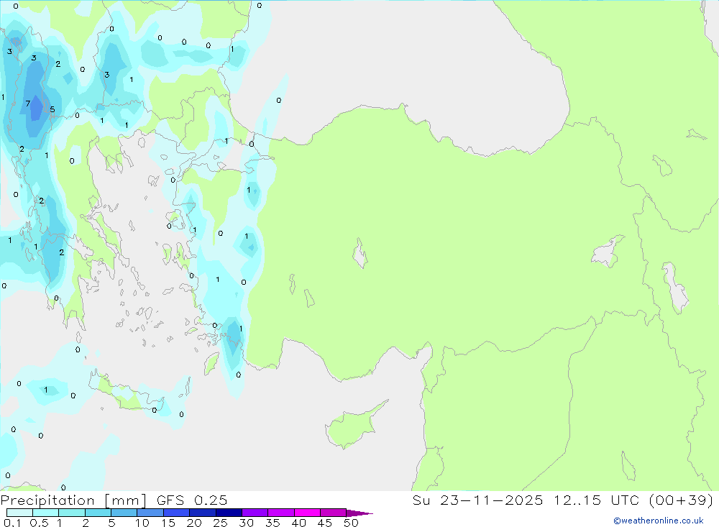The image size is (719, 527).
Task: Click the '15' legend scale label
Action: tap(168, 523)
